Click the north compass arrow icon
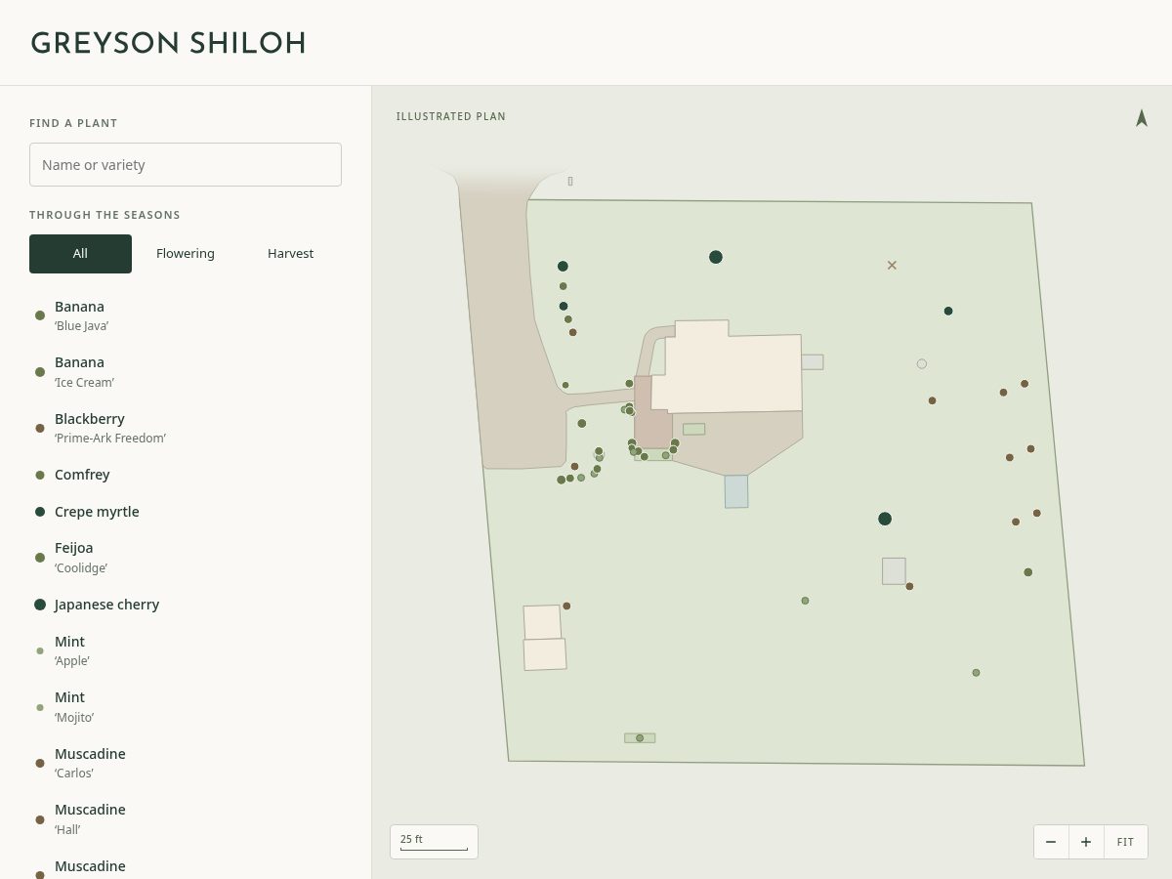This screenshot has width=1172, height=879. [x=1141, y=118]
